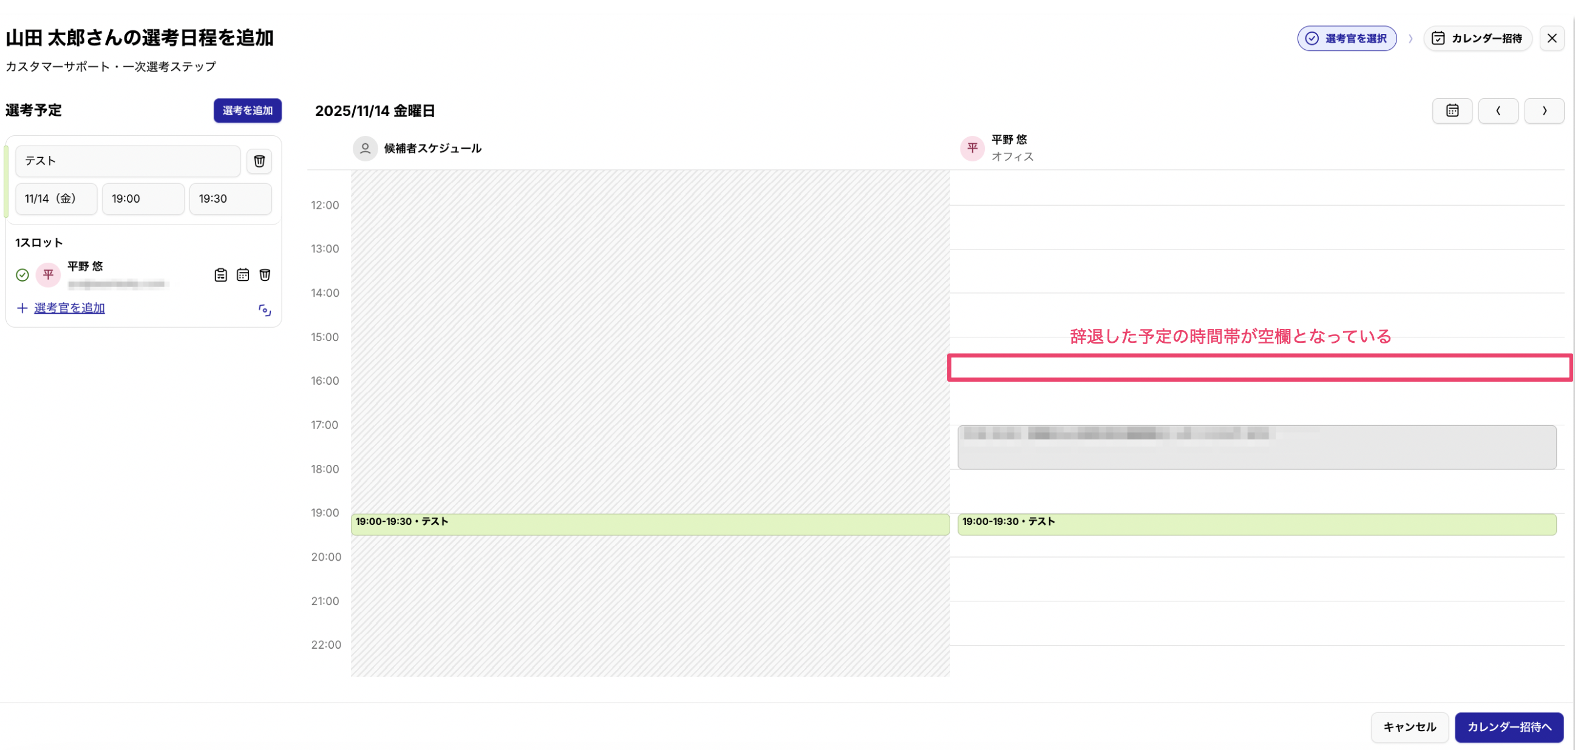Open the 11/14（金） date selector
Screen dimensions: 1575x750
click(x=56, y=198)
